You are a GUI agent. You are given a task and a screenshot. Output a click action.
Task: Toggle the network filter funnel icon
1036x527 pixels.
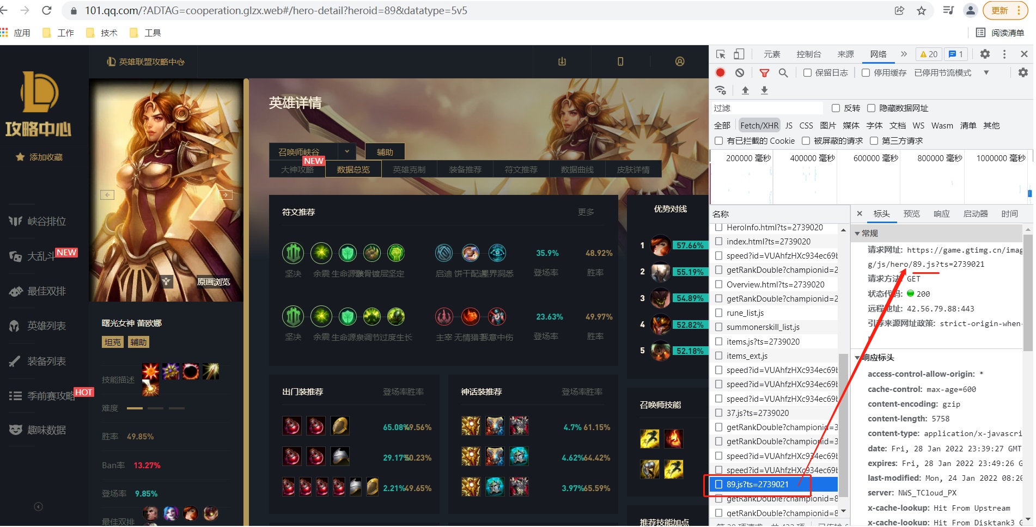(764, 72)
